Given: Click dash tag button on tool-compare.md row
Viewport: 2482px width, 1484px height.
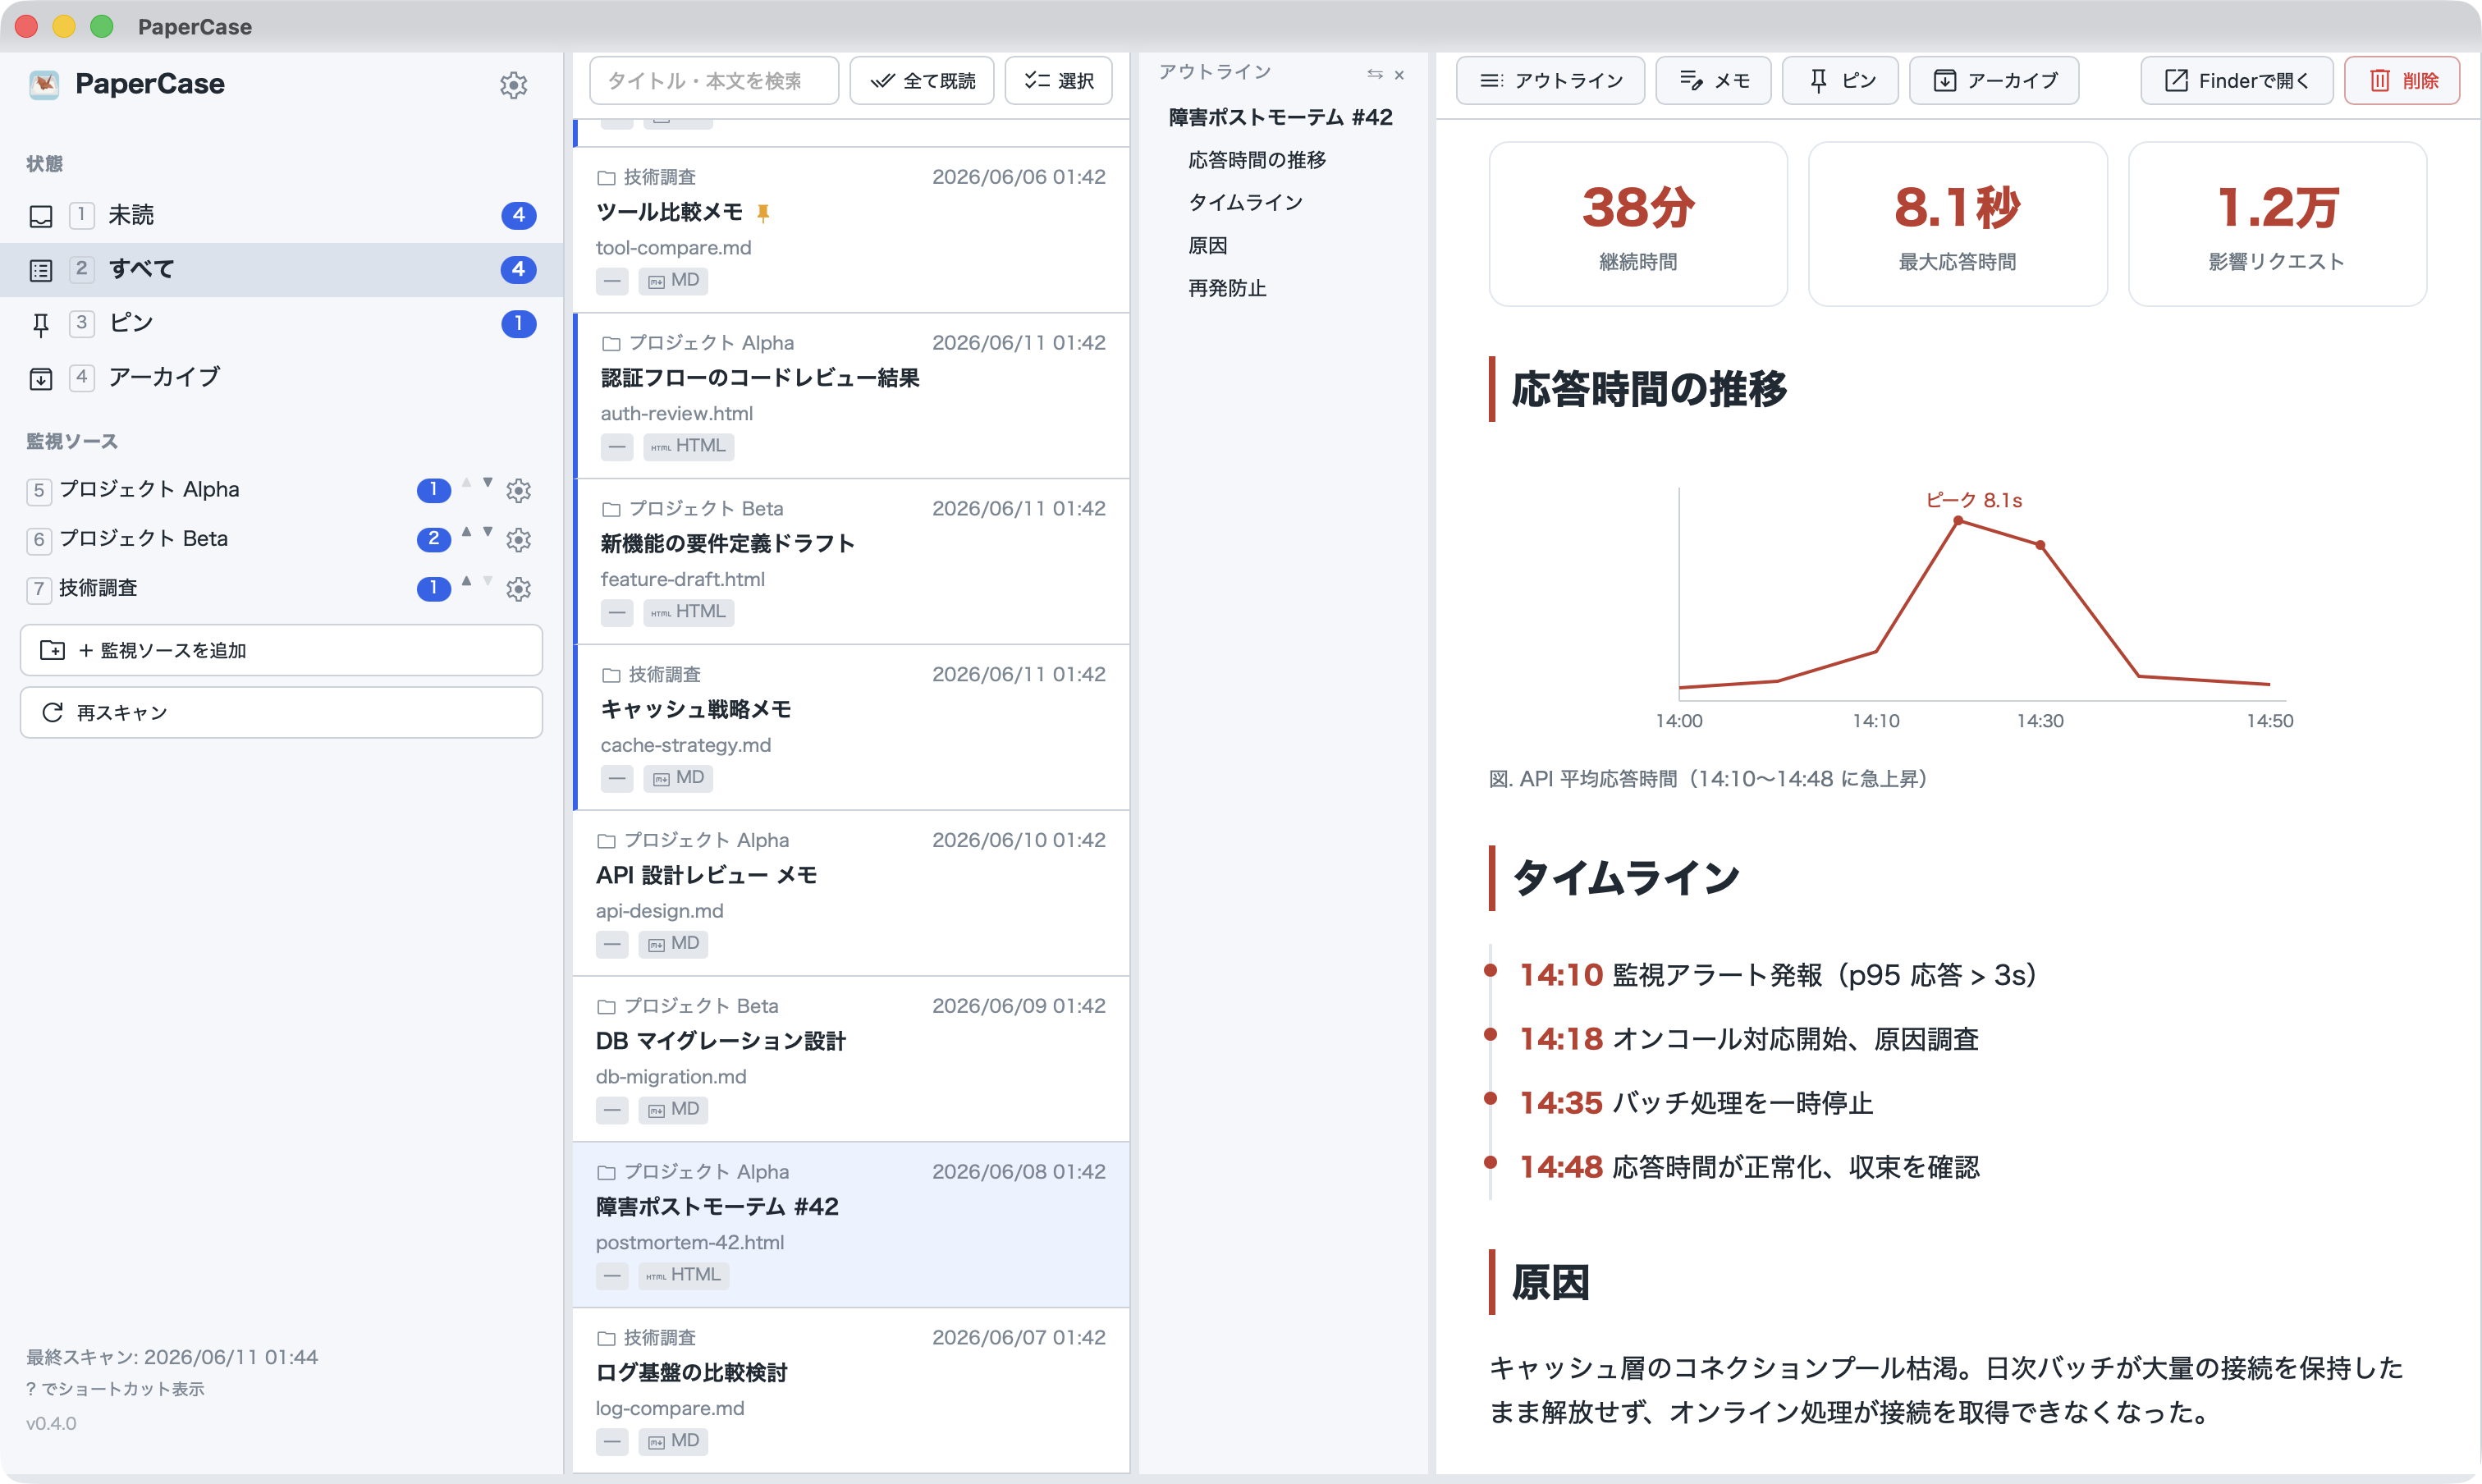Looking at the screenshot, I should (x=612, y=281).
